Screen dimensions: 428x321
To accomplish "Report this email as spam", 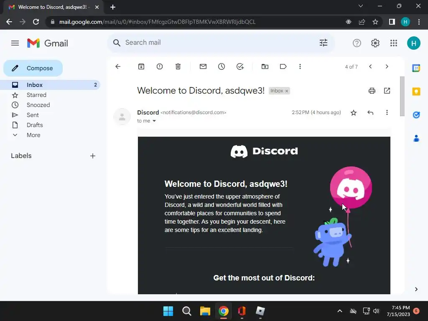I will (160, 66).
